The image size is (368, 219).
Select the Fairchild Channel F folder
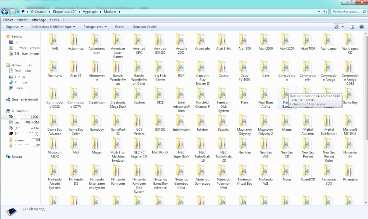point(202,98)
